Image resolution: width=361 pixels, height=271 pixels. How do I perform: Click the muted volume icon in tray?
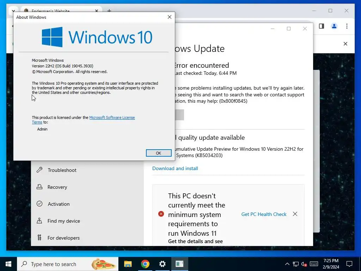[x=304, y=264]
